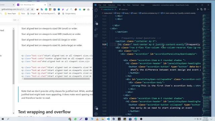The height and width of the screenshot is (121, 215).
Task: Click the Chrome address bar URL
Action: pyautogui.click(x=13, y=9)
